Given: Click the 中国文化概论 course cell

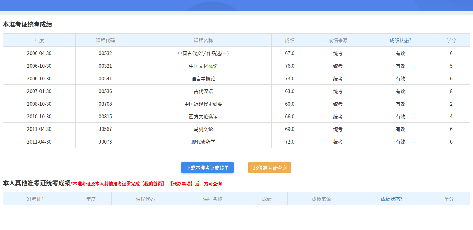Looking at the screenshot, I should tap(203, 66).
